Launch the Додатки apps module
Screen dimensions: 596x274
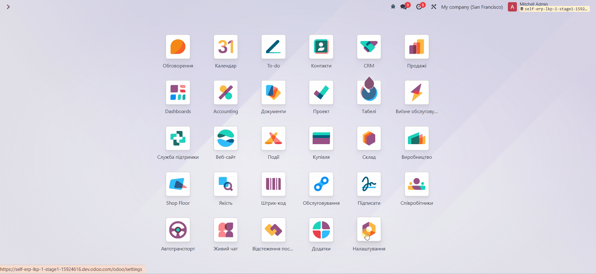tap(321, 230)
